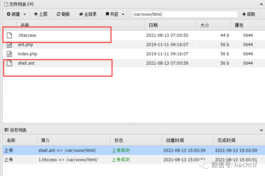
Task: Click date 2021-08-13 07:00:59 of shell.ant
Action: point(167,63)
